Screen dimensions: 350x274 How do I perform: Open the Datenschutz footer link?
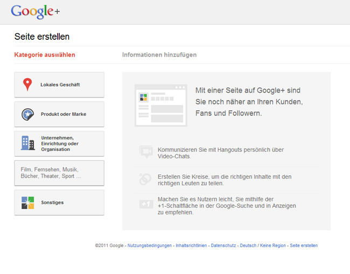tap(223, 245)
